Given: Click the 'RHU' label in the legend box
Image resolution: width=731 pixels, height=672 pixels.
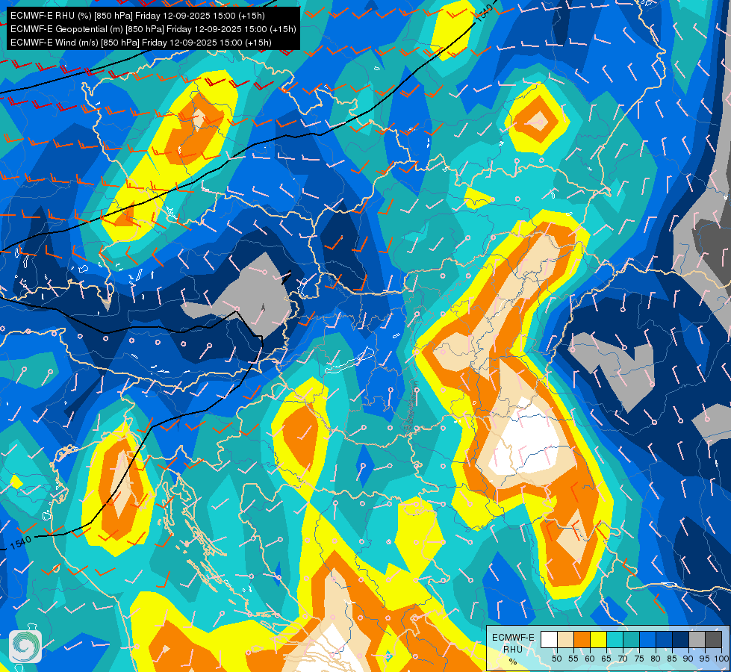Looking at the screenshot, I should coord(513,650).
